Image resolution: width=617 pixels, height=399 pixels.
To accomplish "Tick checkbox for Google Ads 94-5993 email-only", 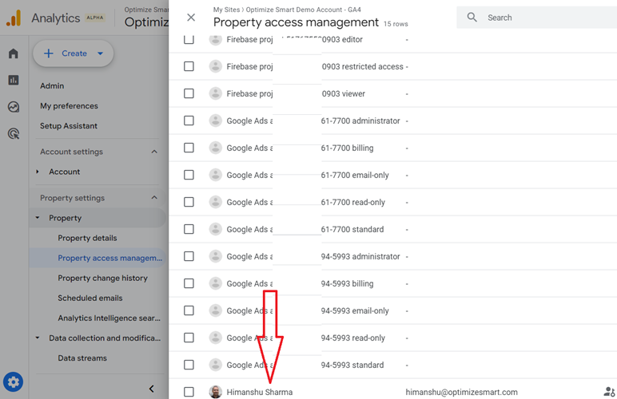I will pos(189,310).
